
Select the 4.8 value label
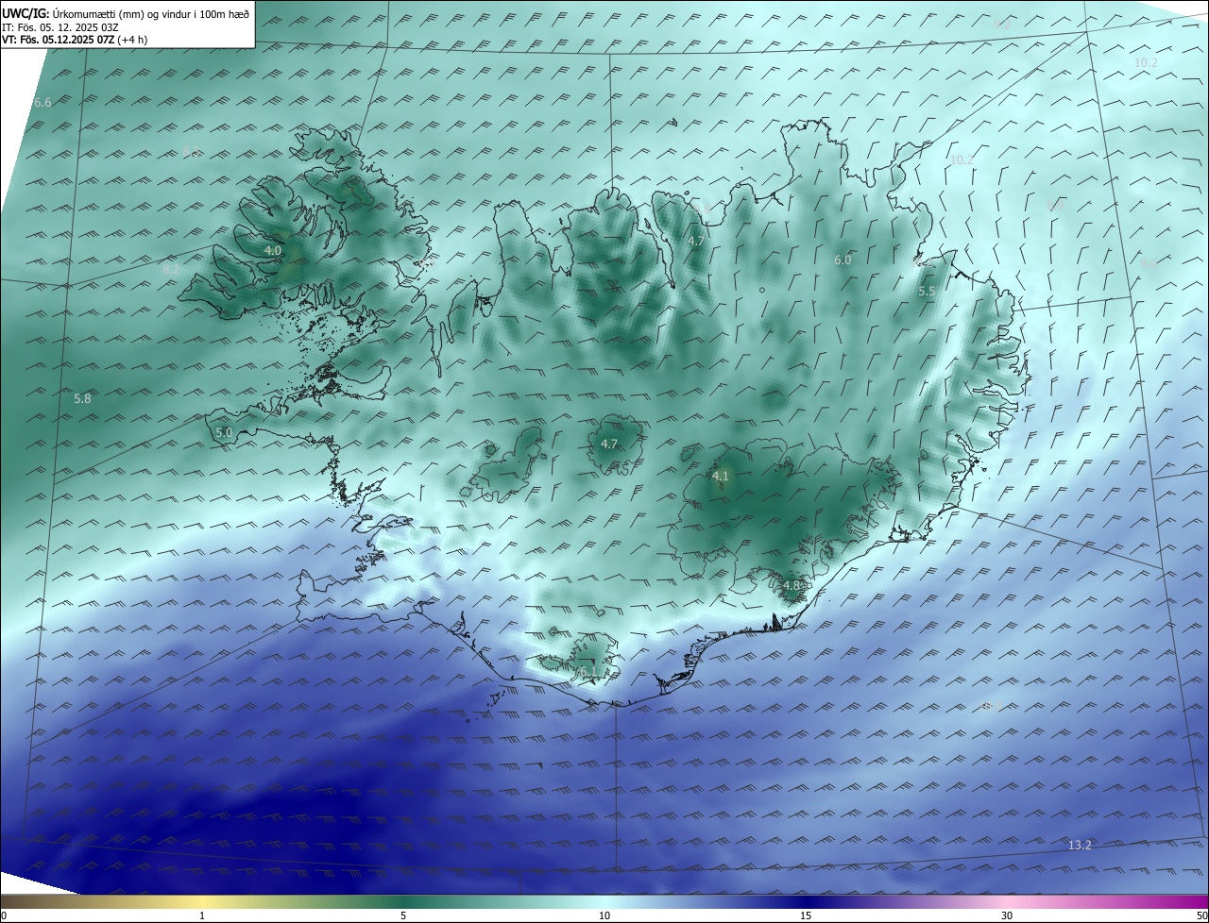792,585
